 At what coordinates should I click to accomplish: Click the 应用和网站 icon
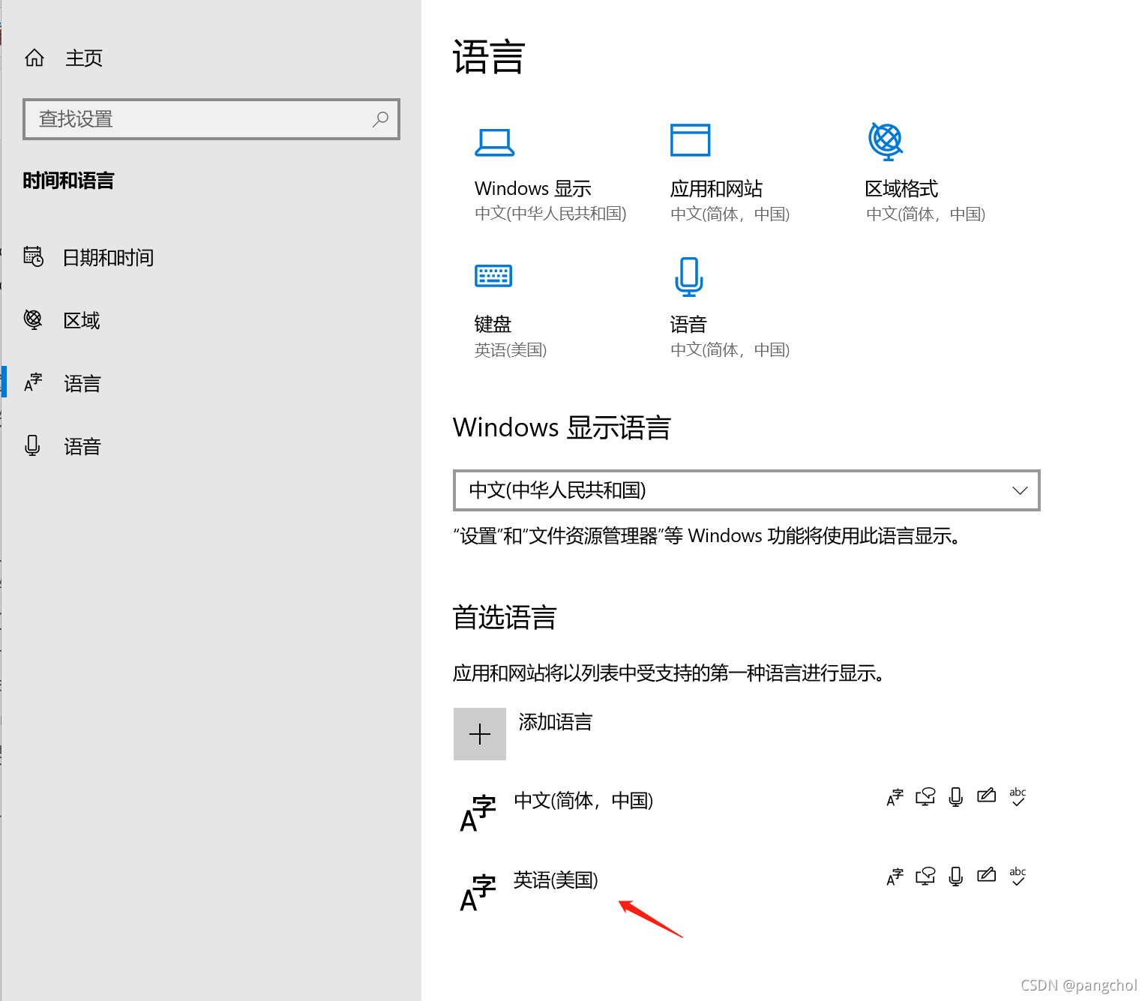click(x=689, y=140)
